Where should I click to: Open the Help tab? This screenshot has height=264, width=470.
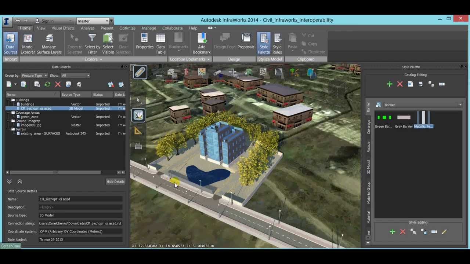pyautogui.click(x=193, y=28)
